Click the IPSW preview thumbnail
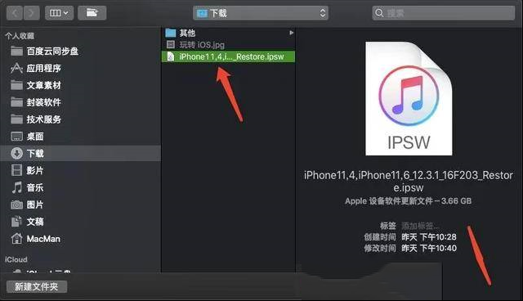This screenshot has width=523, height=301. pyautogui.click(x=409, y=98)
